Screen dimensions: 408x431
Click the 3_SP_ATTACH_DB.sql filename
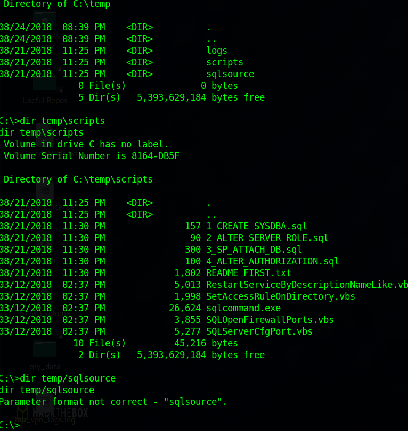pyautogui.click(x=254, y=250)
